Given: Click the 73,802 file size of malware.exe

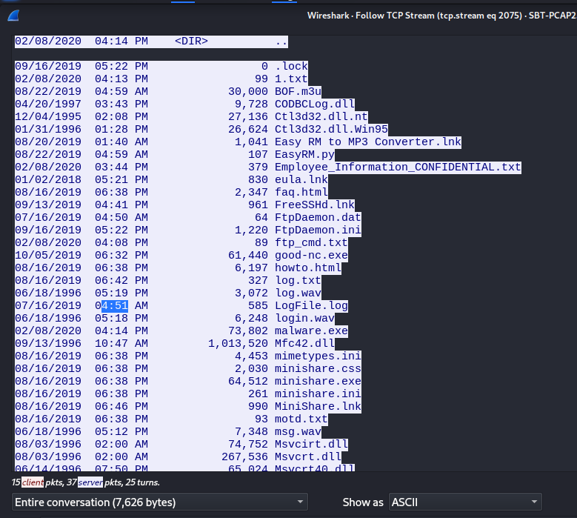Looking at the screenshot, I should [x=248, y=331].
